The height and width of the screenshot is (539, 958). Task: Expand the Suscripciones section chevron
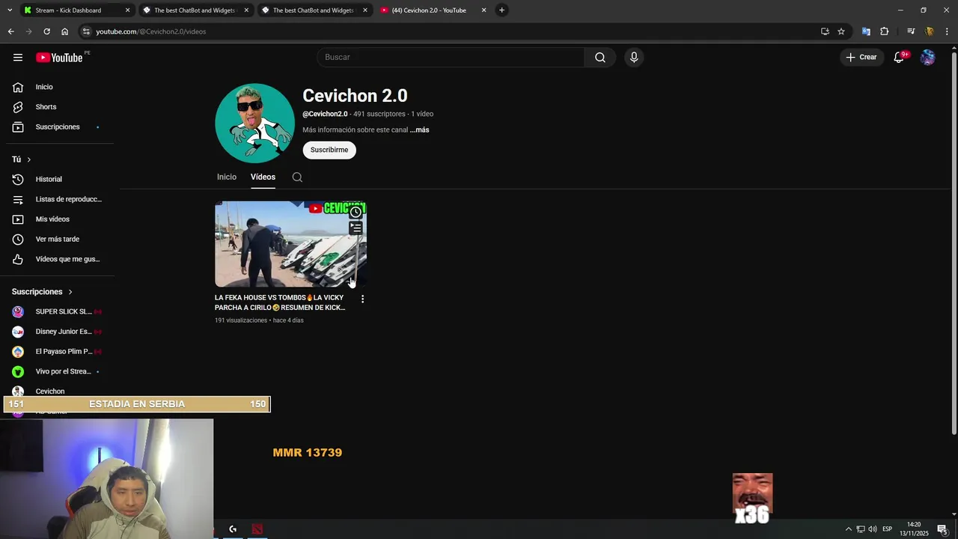(x=70, y=292)
